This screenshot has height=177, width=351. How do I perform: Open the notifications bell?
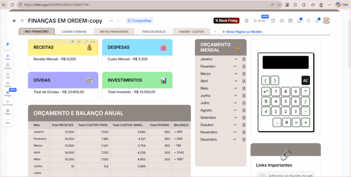click(x=299, y=21)
